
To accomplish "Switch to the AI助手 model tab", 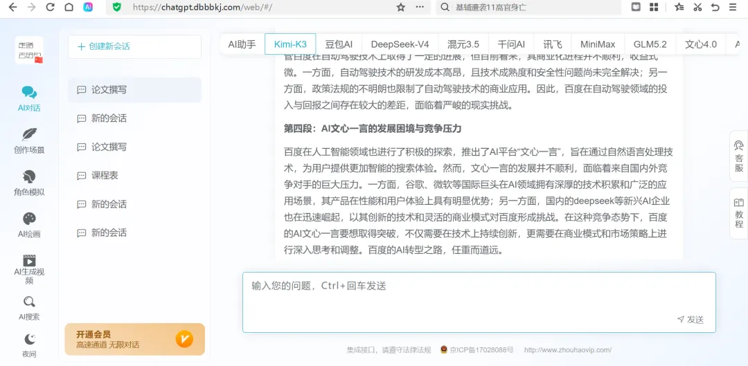I will [x=242, y=44].
